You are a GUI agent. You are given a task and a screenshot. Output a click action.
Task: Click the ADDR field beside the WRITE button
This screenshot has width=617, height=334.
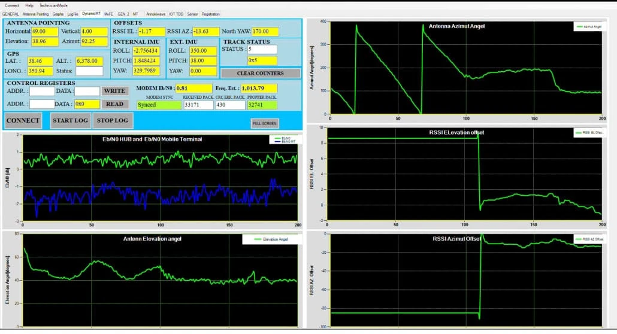pos(42,91)
